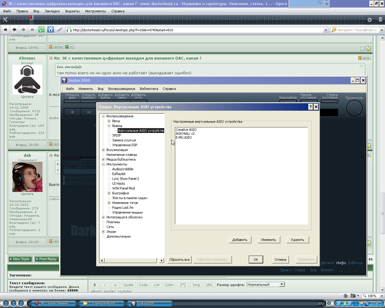
Task: Click the QUOTE button on Khronos post
Action: click(x=365, y=58)
